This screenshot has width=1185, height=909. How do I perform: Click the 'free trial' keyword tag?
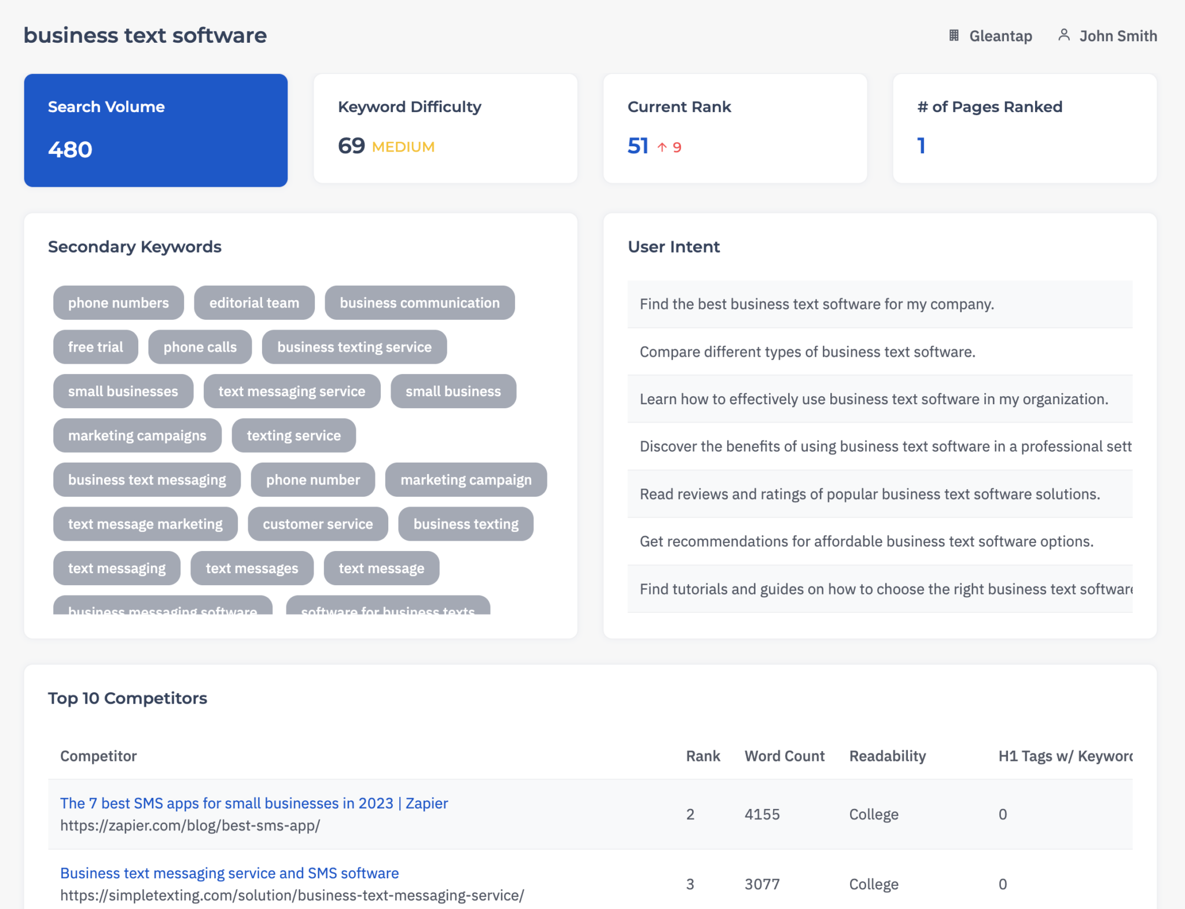(x=95, y=347)
